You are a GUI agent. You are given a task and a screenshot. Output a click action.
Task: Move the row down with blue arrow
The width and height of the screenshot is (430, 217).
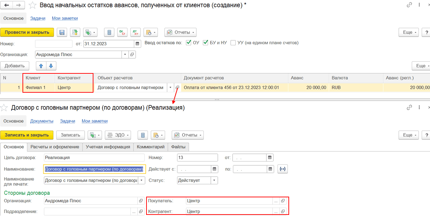[51, 66]
